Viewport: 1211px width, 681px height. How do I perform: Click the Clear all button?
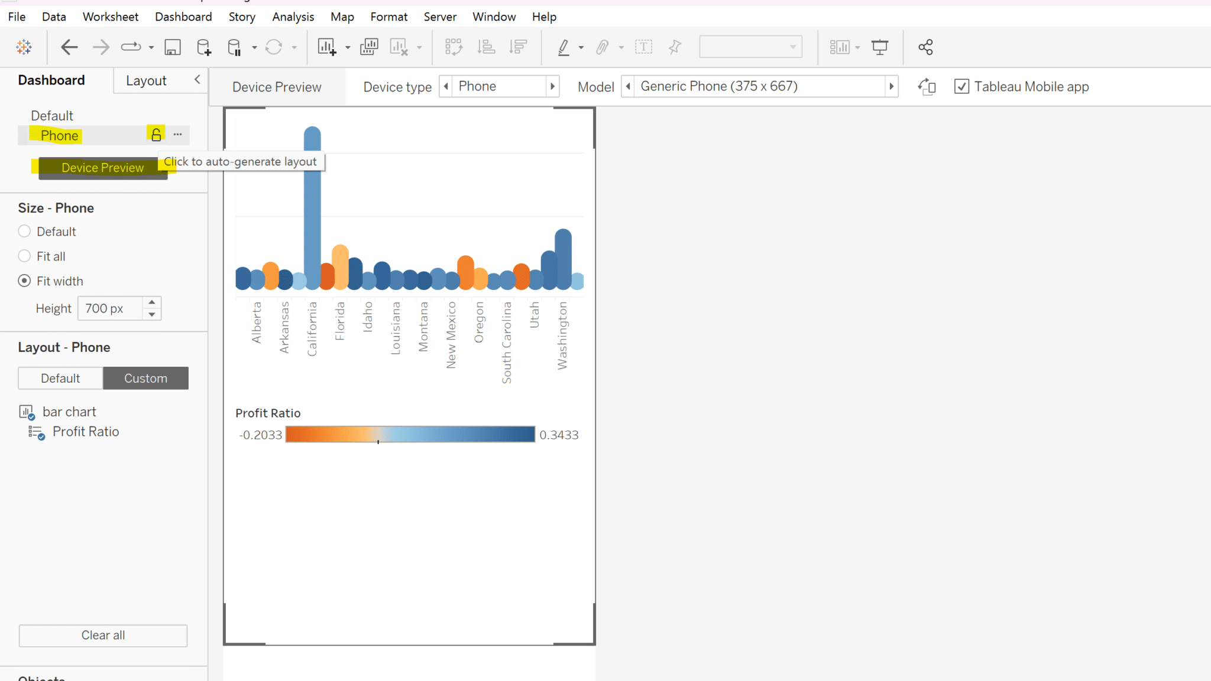click(x=102, y=636)
